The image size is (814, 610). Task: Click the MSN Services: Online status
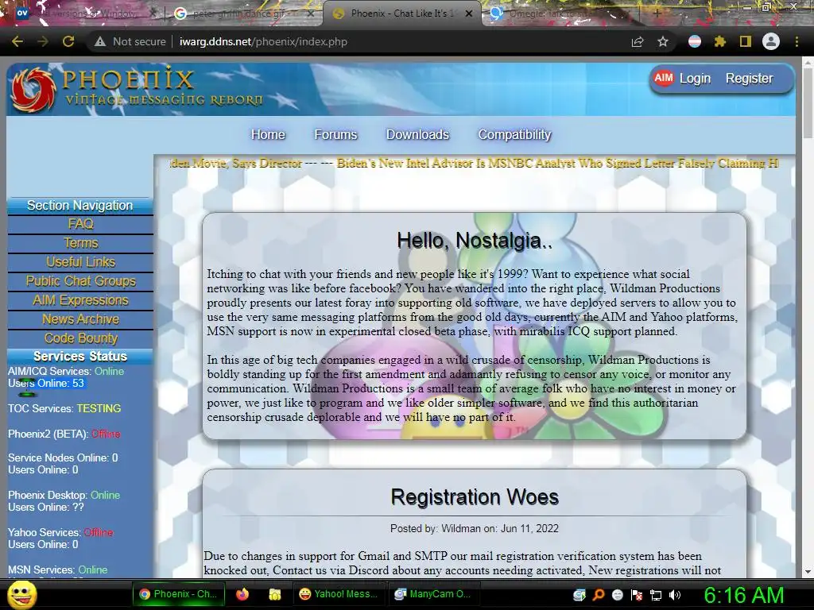(x=57, y=569)
